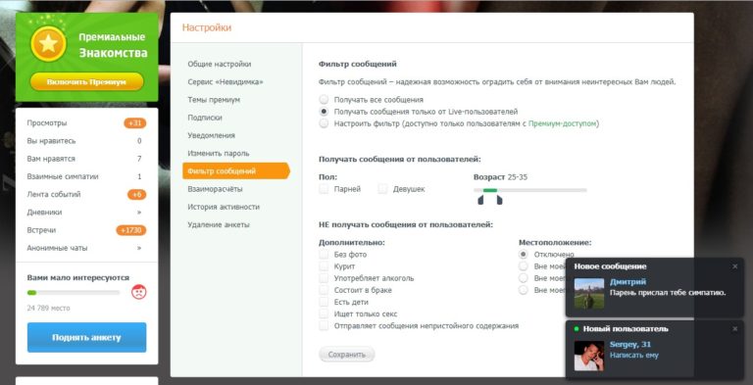Click Написать ему link

coord(634,356)
